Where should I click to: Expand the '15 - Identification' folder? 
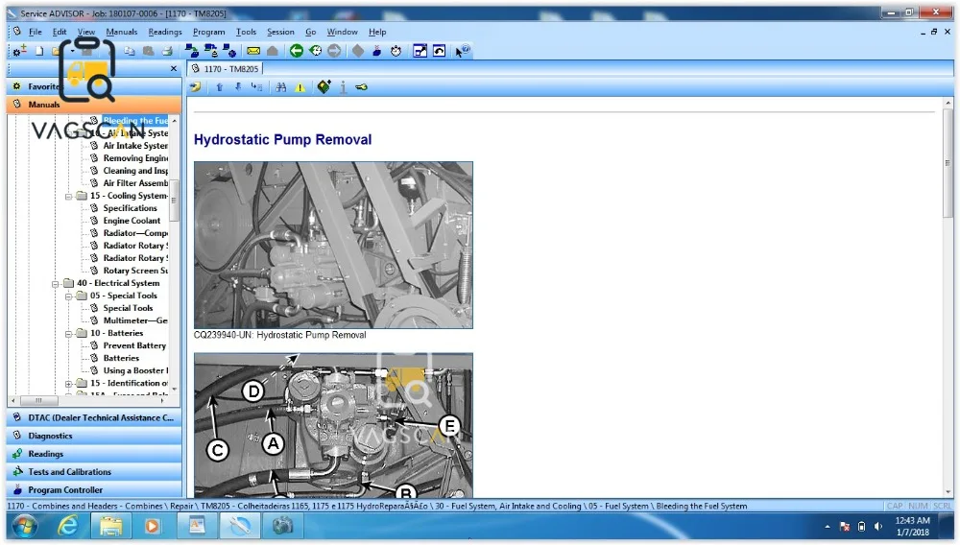click(x=68, y=384)
